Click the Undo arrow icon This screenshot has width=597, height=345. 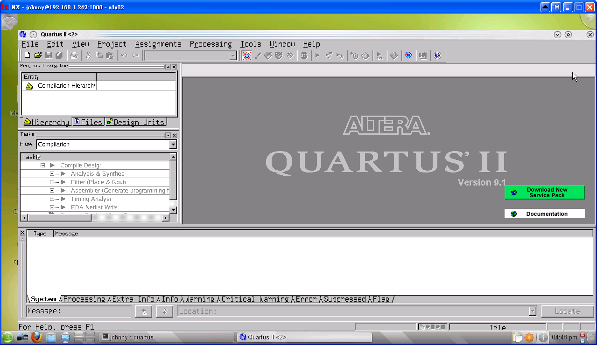click(124, 55)
